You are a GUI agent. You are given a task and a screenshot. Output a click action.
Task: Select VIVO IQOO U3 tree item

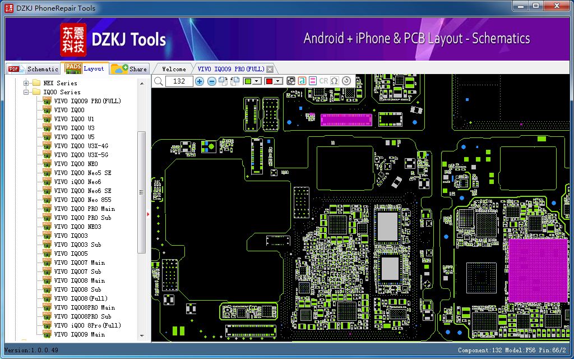pyautogui.click(x=74, y=128)
